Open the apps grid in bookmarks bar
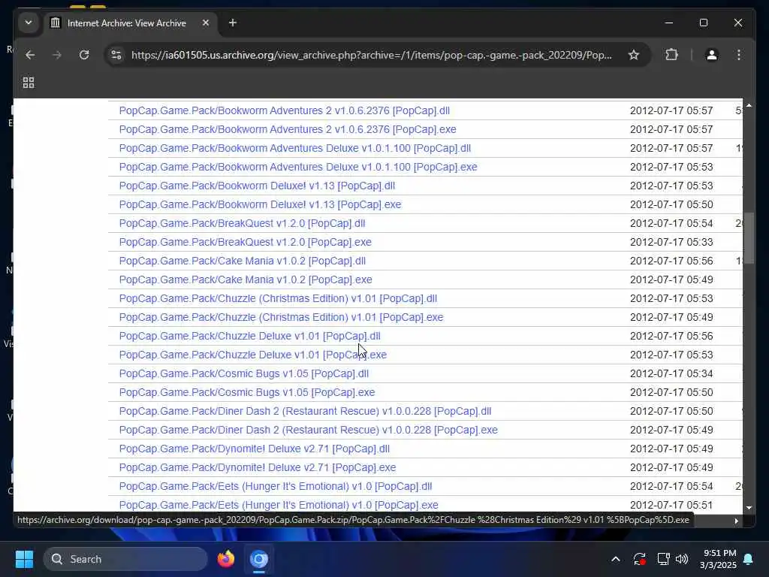 [x=29, y=83]
